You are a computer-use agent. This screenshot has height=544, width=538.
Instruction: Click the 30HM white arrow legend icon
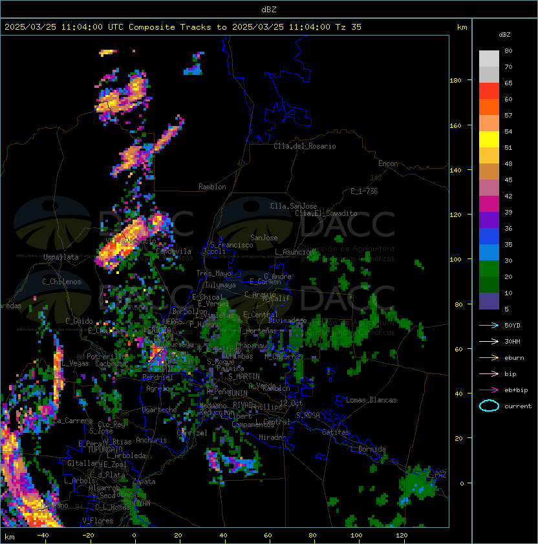(x=489, y=341)
